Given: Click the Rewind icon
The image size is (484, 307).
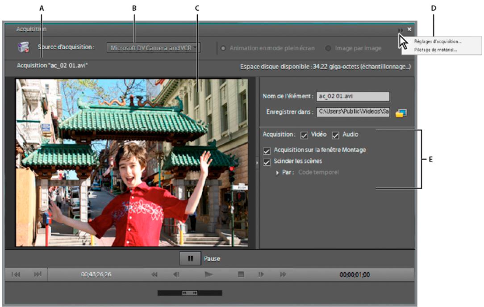Looking at the screenshot, I should click(x=154, y=273).
